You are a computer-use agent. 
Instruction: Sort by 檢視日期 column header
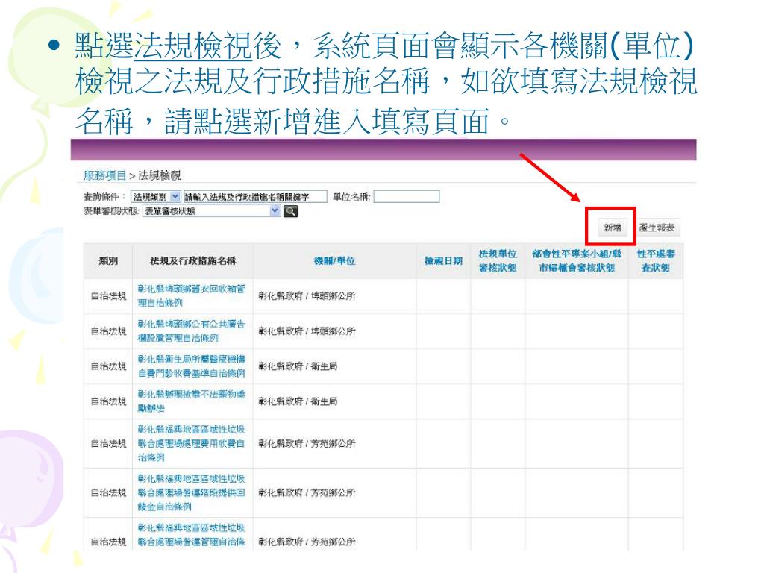[443, 261]
